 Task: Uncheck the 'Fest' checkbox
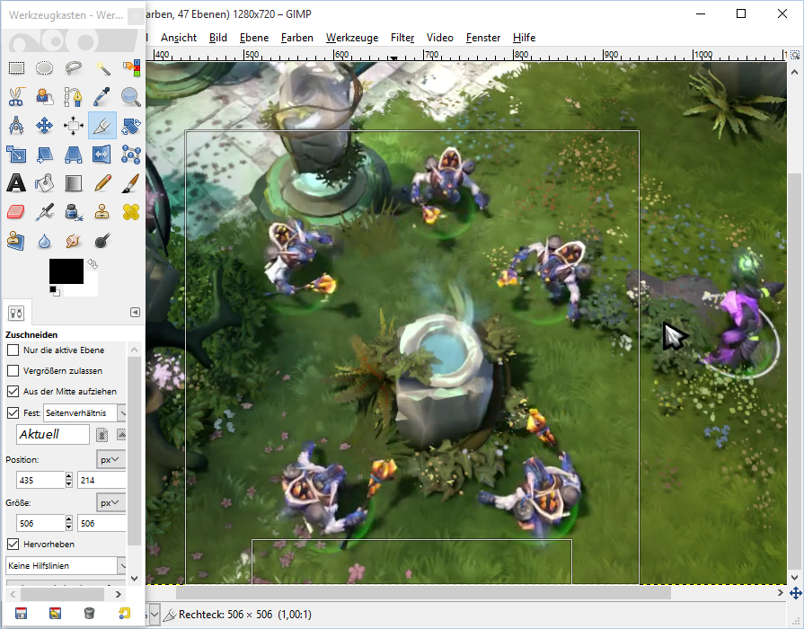tap(13, 412)
